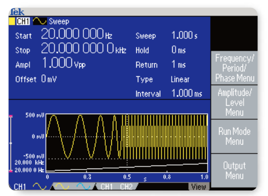Viewport: 268px width, 196px height.
Task: Click the View button
Action: 199,187
